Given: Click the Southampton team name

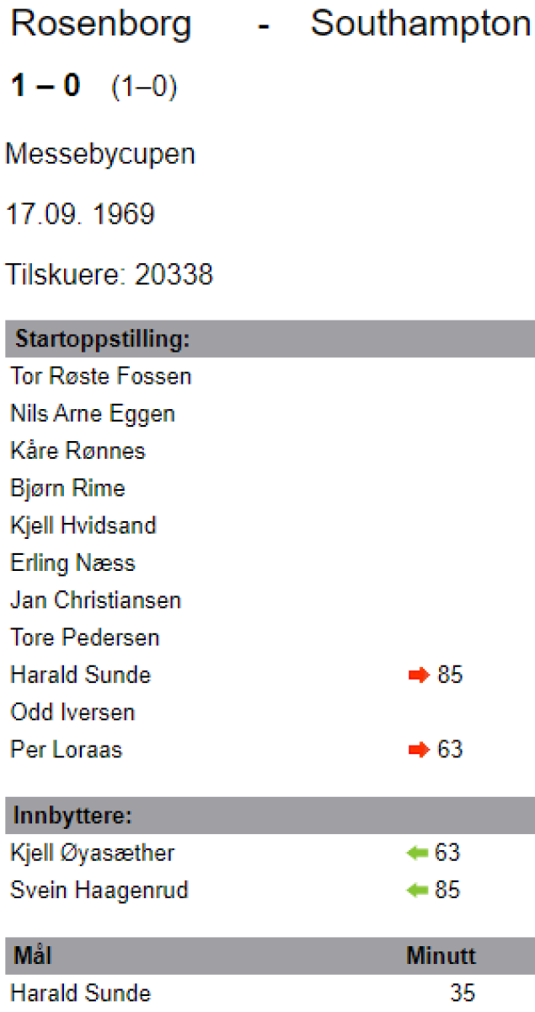Looking at the screenshot, I should click(x=420, y=25).
